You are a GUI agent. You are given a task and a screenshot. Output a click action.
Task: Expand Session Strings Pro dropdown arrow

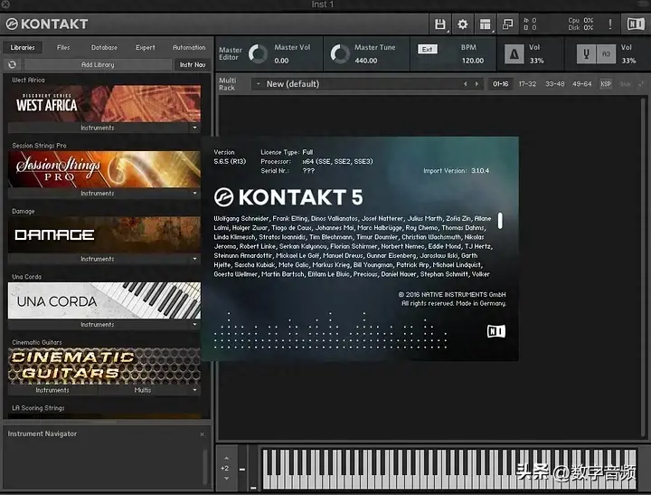[x=194, y=194]
